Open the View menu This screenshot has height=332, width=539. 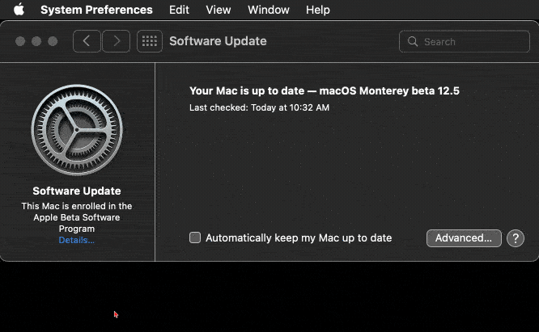tap(219, 10)
